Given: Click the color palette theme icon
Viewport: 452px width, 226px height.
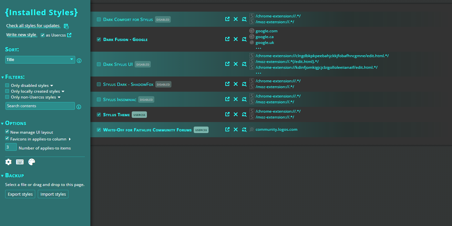Looking at the screenshot, I should tap(31, 162).
